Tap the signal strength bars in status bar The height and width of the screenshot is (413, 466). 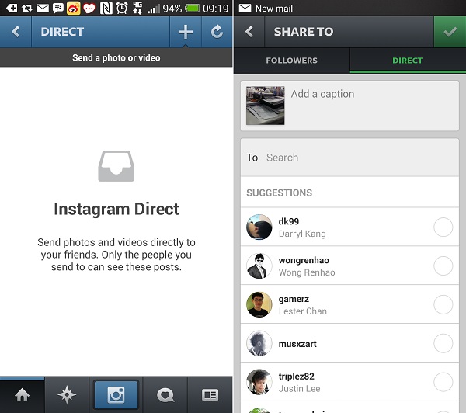pyautogui.click(x=154, y=9)
